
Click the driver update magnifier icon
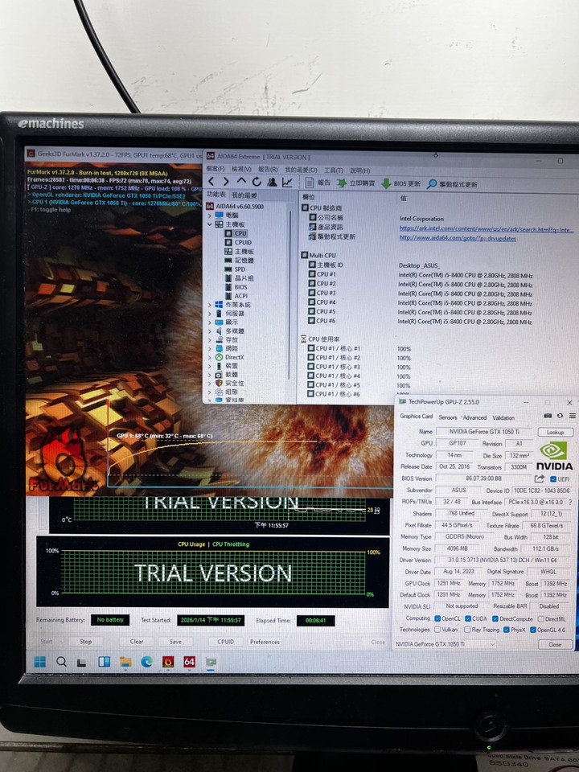click(432, 184)
